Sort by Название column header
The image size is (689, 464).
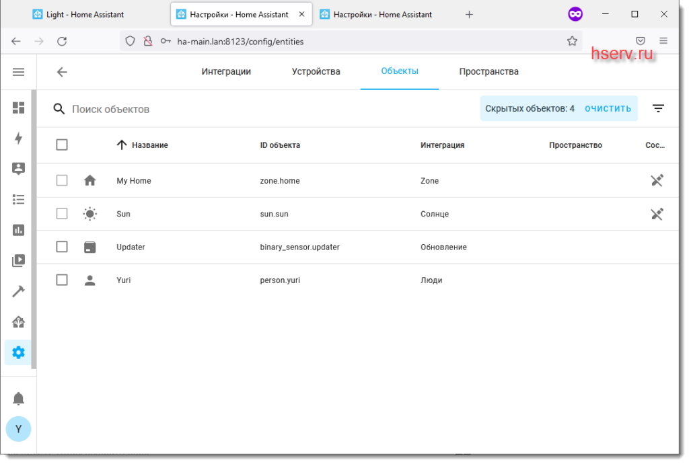click(149, 145)
